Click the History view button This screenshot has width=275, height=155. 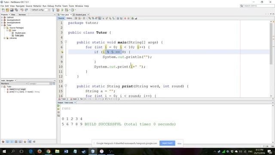(x=69, y=18)
